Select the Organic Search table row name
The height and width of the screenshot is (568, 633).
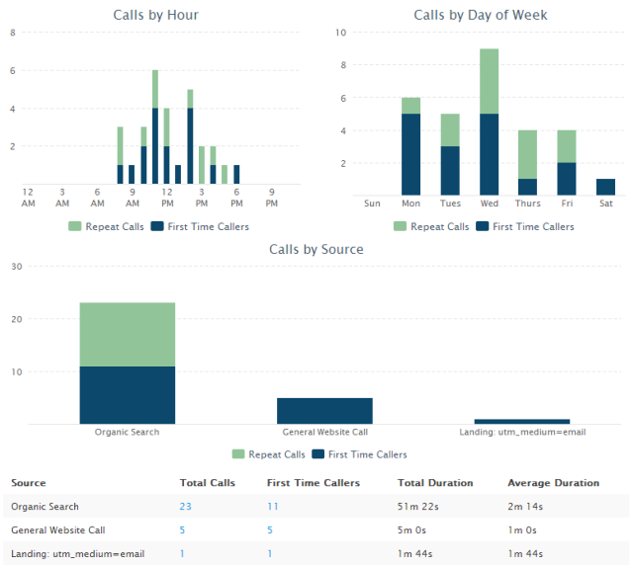(45, 507)
